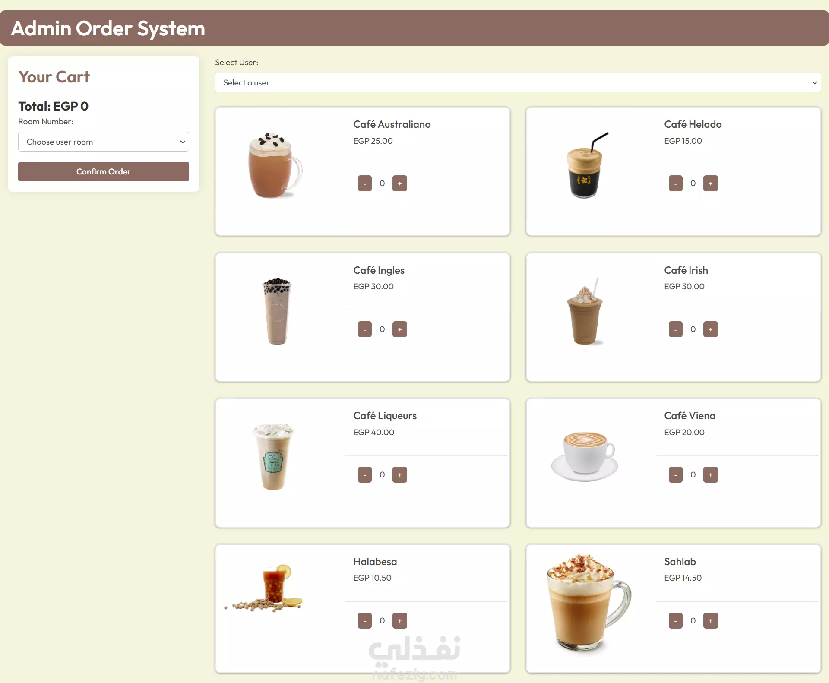Add one Café Helado using plus button
This screenshot has height=683, width=829.
point(711,183)
